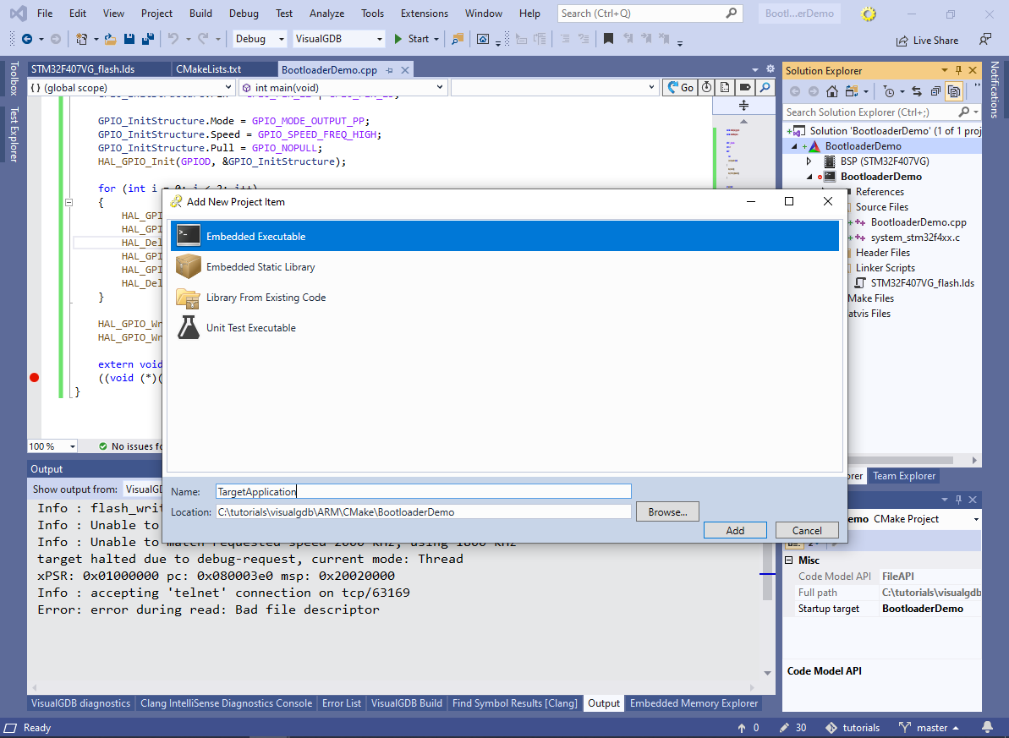
Task: Select Unit Test Executable item
Action: (x=505, y=327)
